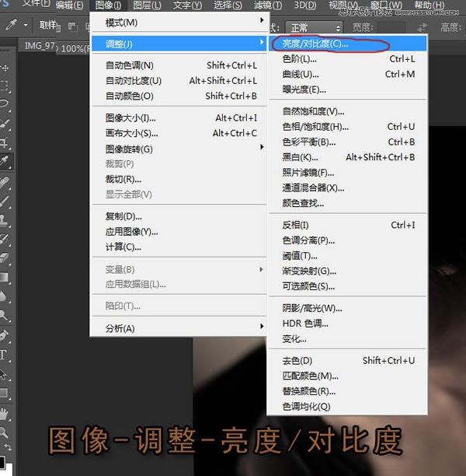Select the Pen tool

4,335
